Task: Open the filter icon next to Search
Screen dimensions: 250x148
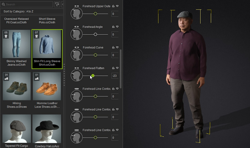Action: pos(57,5)
